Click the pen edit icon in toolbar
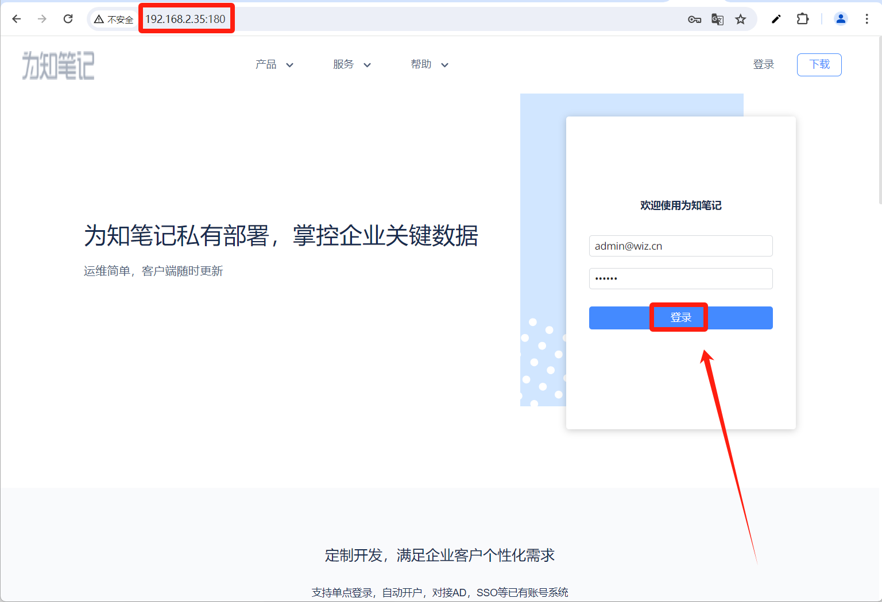The height and width of the screenshot is (602, 882). point(776,19)
